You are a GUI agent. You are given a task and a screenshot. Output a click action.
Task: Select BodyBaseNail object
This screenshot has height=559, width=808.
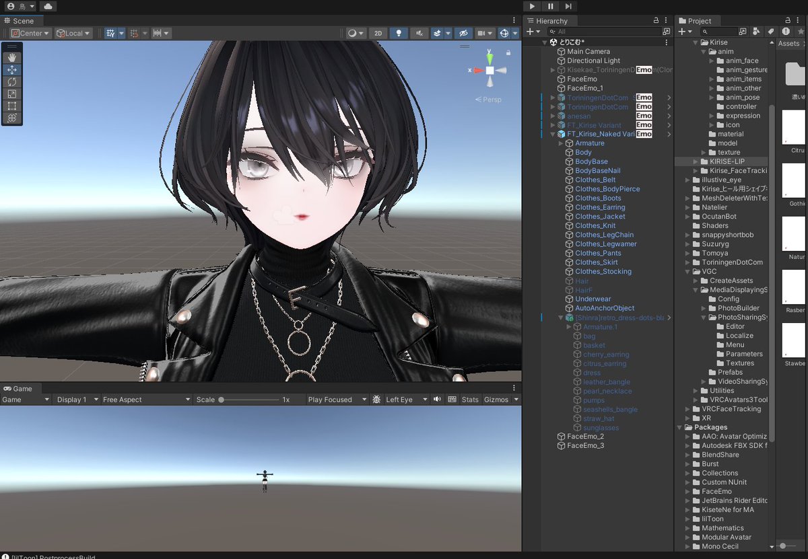[597, 171]
